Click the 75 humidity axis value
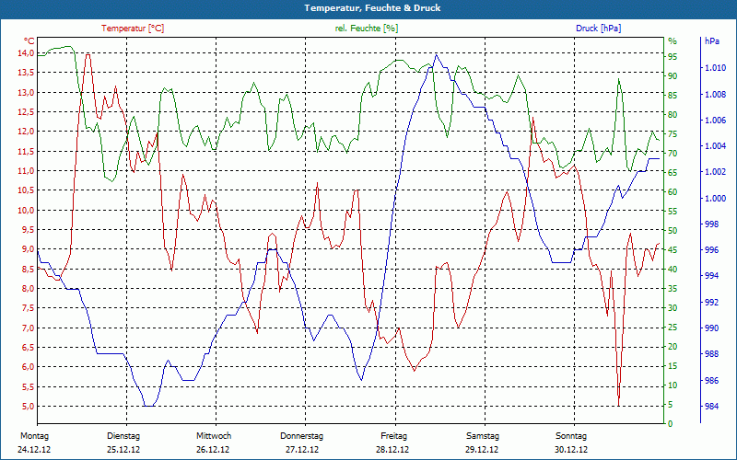This screenshot has width=737, height=460. 673,134
